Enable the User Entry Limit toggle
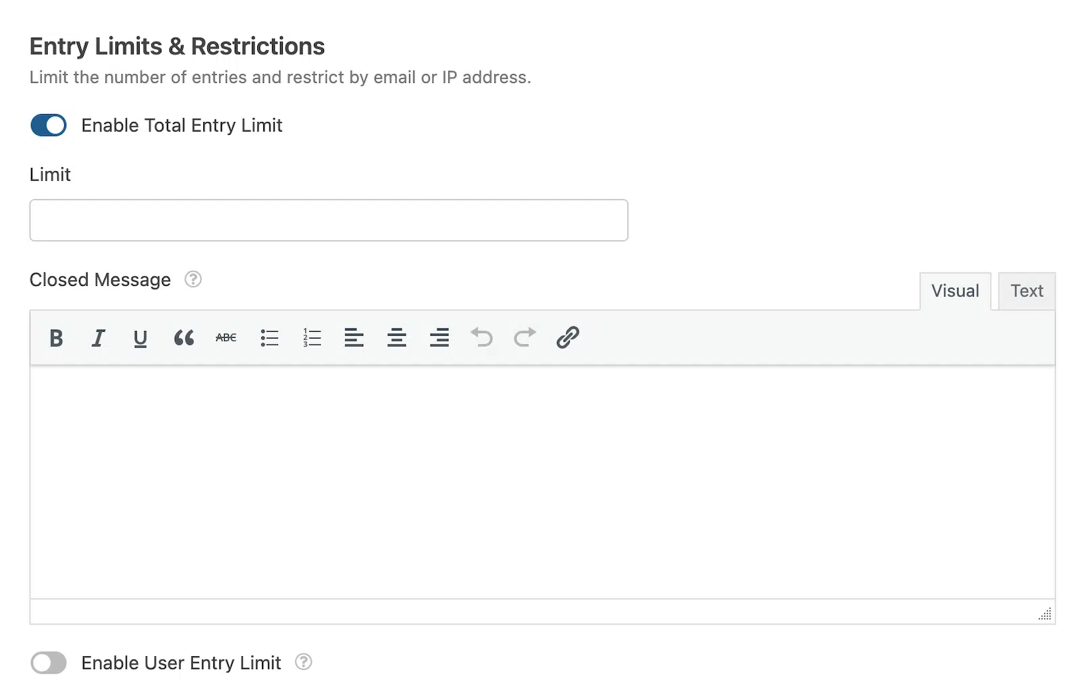Image resolution: width=1080 pixels, height=698 pixels. (x=49, y=663)
